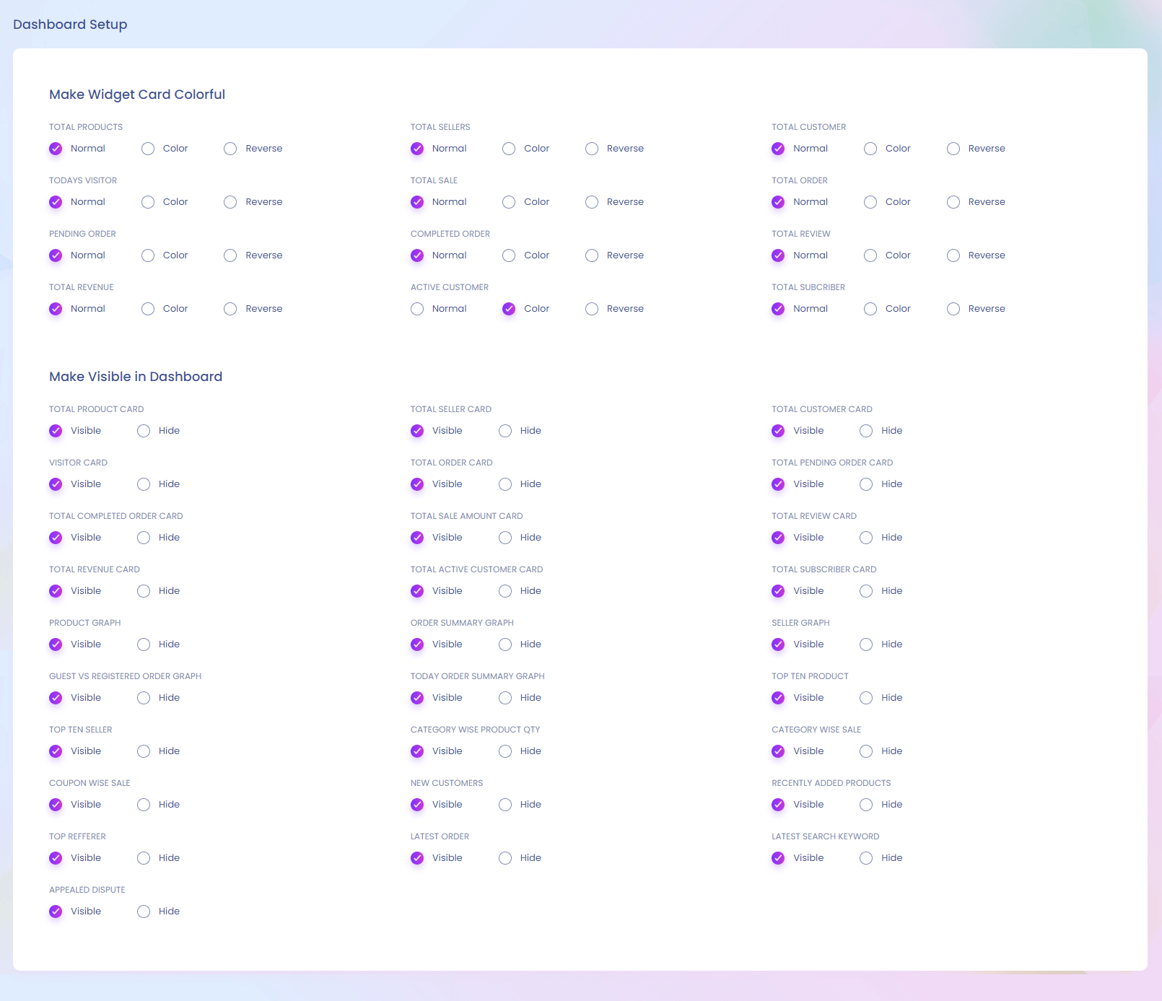Set Total Products widget to Color
This screenshot has width=1162, height=1001.
tap(148, 149)
